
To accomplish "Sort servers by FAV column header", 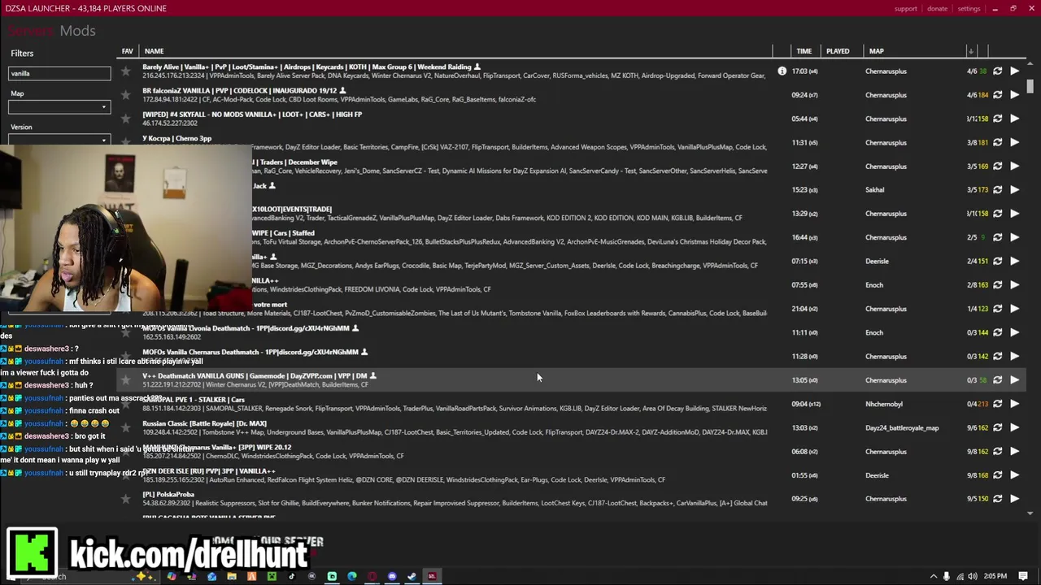I will [128, 51].
